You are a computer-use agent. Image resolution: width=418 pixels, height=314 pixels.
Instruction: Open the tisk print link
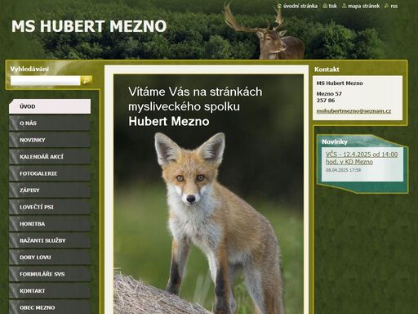[332, 6]
